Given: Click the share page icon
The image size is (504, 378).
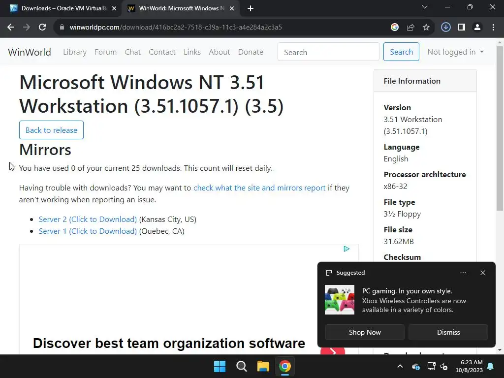Looking at the screenshot, I should pos(410,28).
